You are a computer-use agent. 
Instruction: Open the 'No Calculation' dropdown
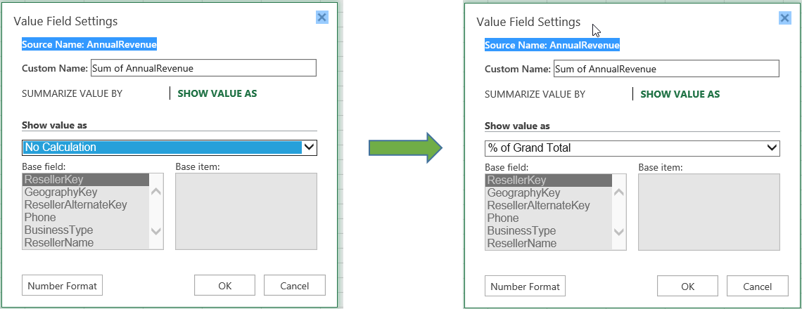point(310,147)
